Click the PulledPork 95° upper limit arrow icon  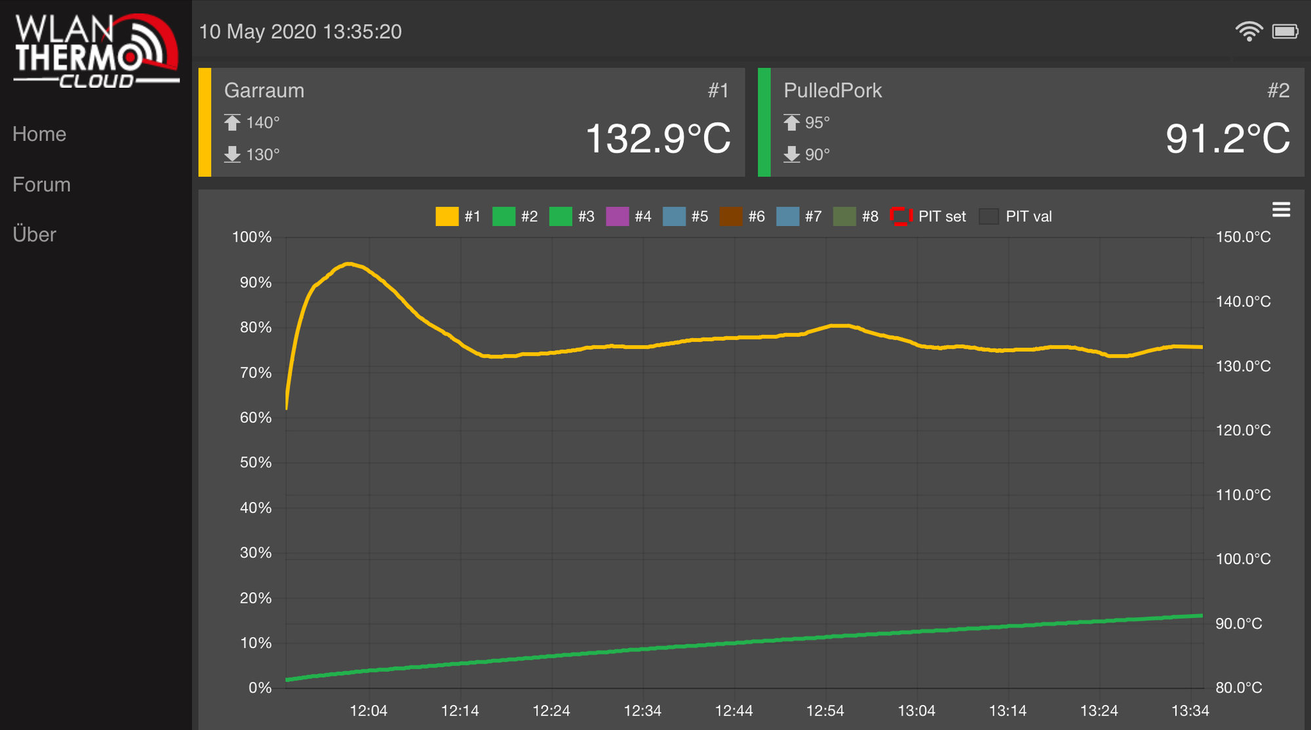(x=792, y=123)
